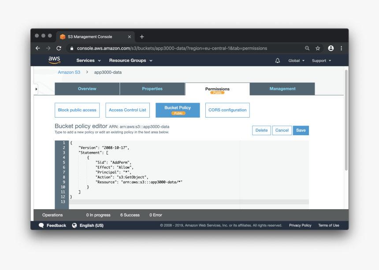This screenshot has height=270, width=379.
Task: Open the Support dropdown menu
Action: [x=321, y=61]
